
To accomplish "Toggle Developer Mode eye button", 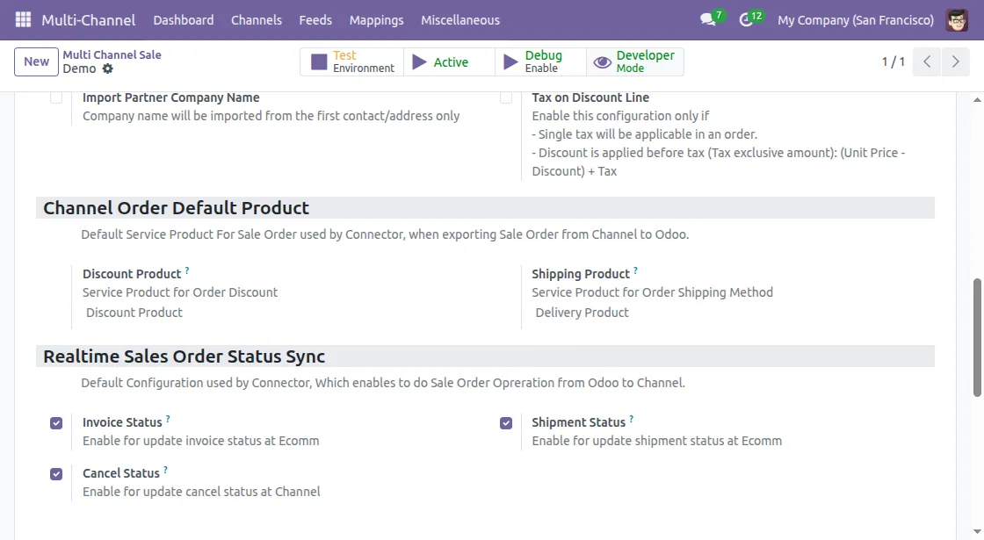I will click(x=634, y=61).
